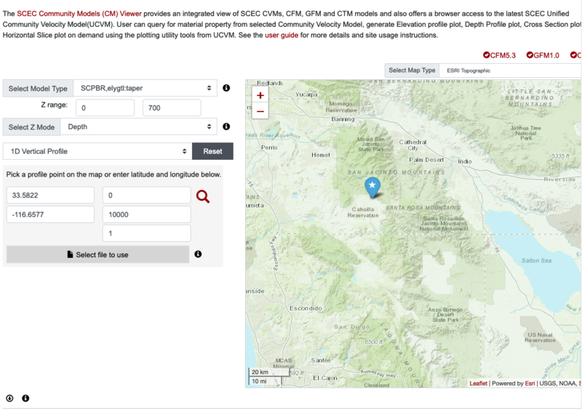Click Hemet label on the map

tap(321, 155)
